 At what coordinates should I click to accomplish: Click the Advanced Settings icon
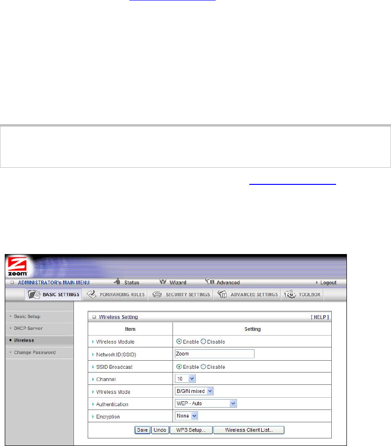(x=222, y=294)
